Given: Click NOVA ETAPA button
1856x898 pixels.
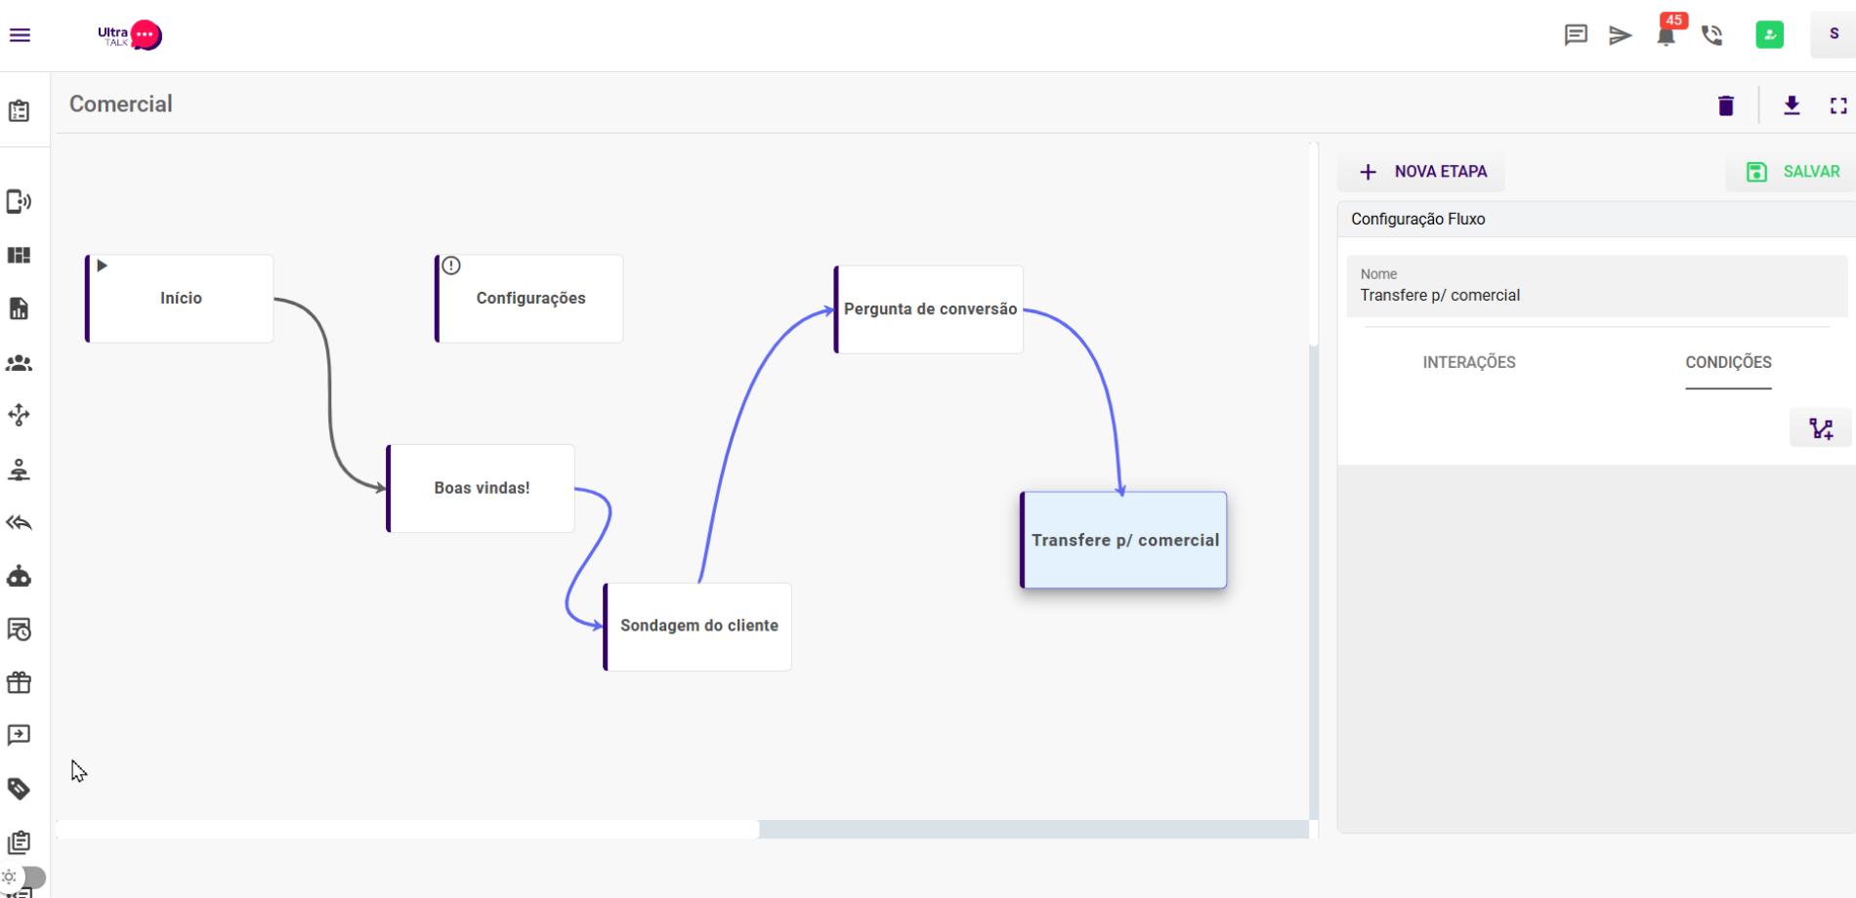Looking at the screenshot, I should tap(1422, 172).
